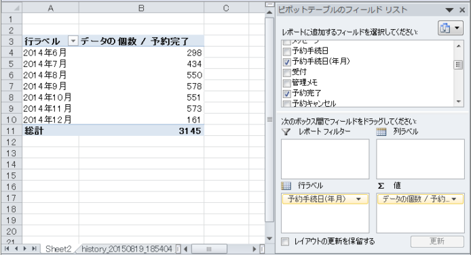
Task: Select the 2014年12月 cell
Action: click(x=50, y=120)
